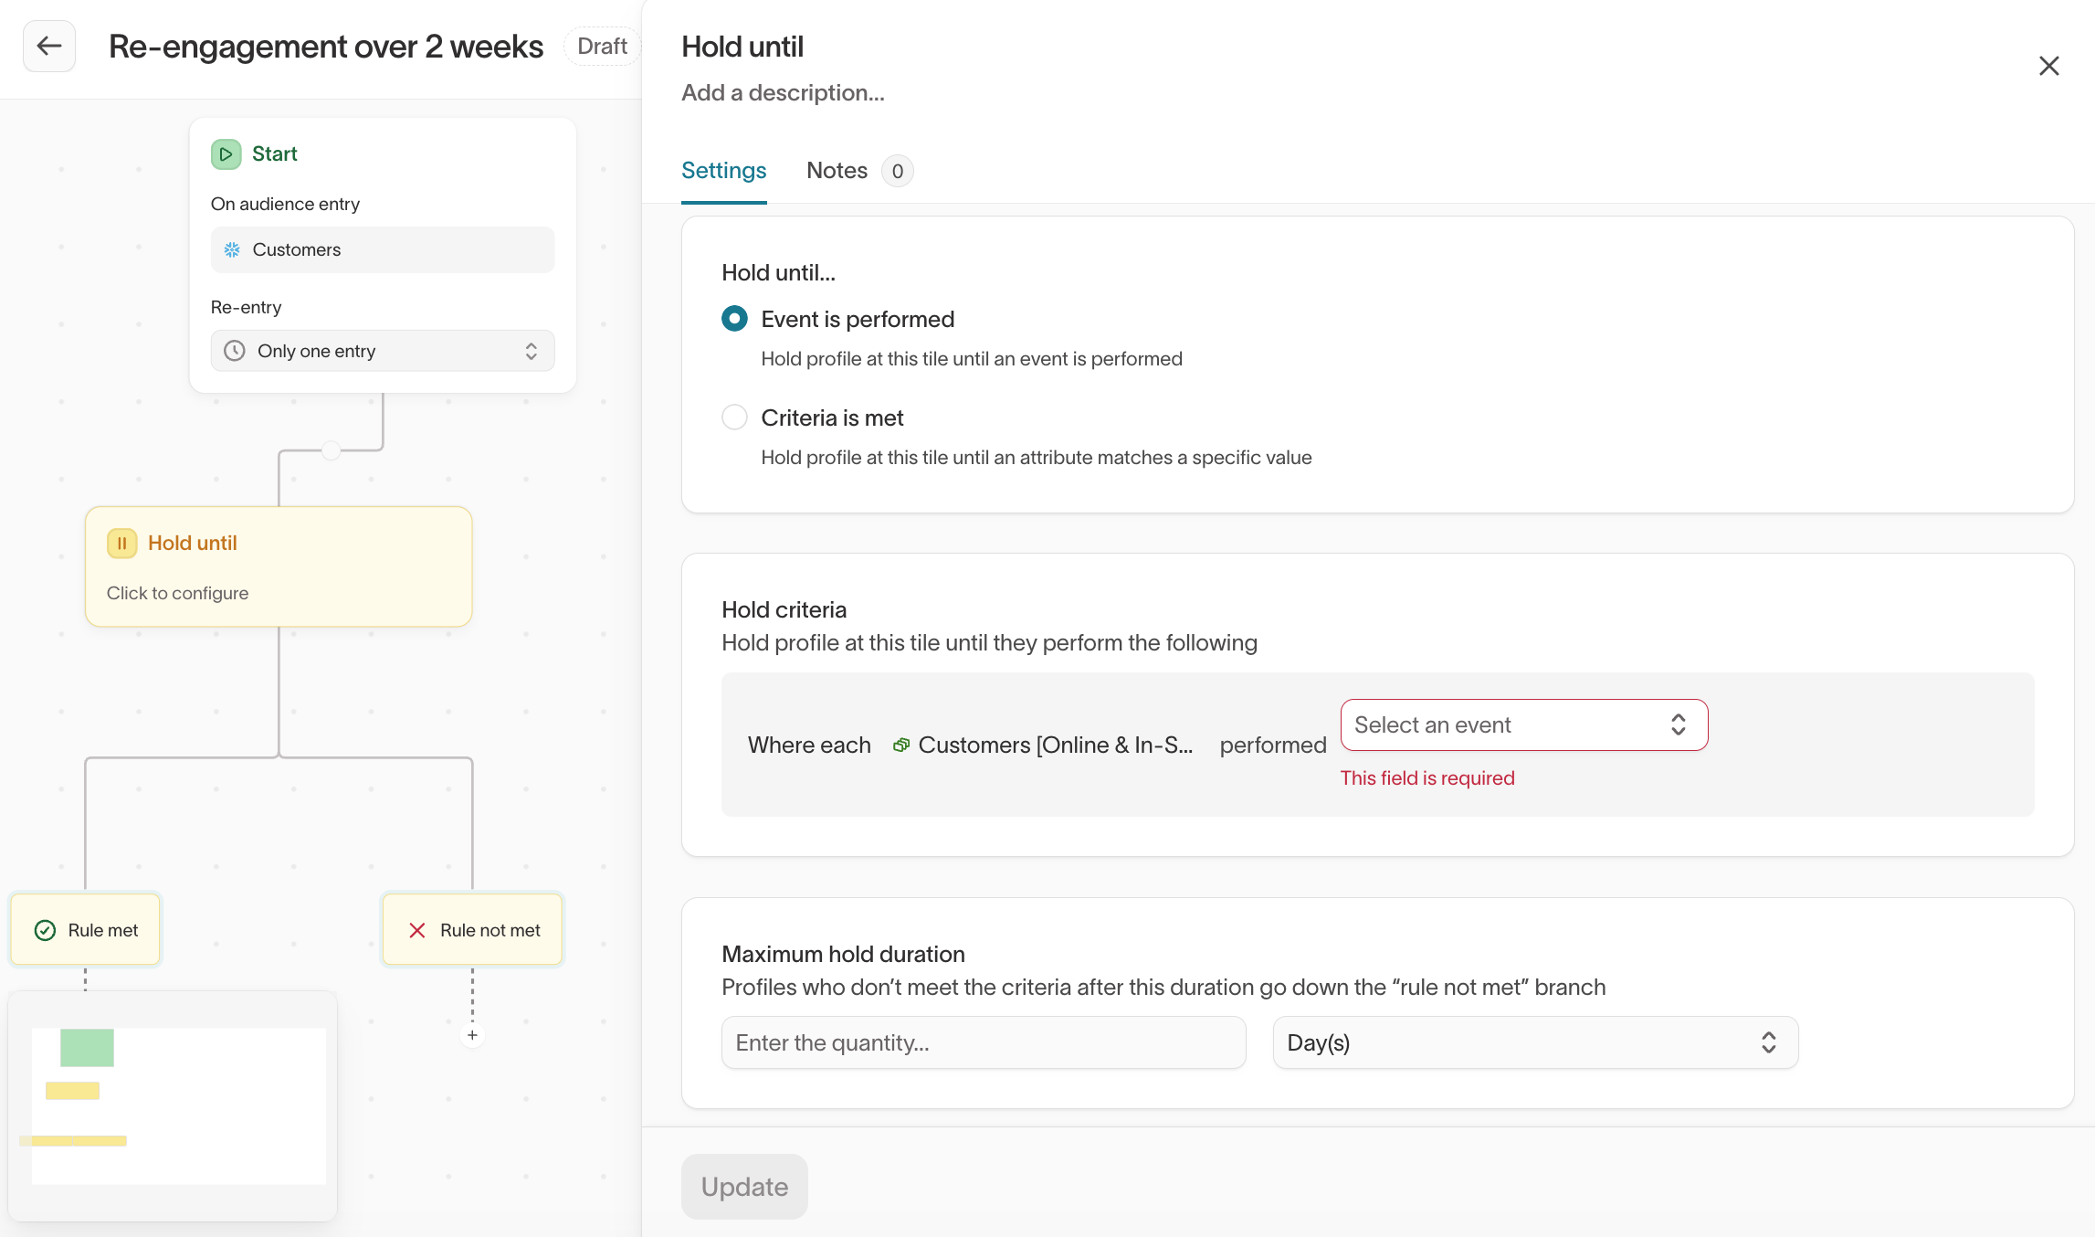Click the Update button
Viewport: 2095px width, 1237px height.
(744, 1187)
